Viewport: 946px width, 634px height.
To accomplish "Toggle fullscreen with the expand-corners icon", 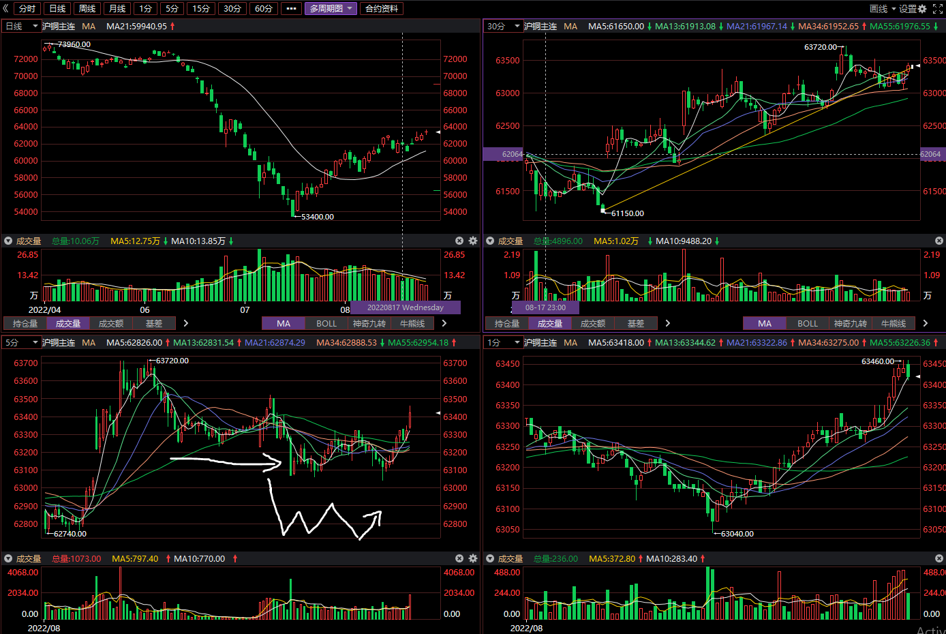I will click(x=937, y=9).
